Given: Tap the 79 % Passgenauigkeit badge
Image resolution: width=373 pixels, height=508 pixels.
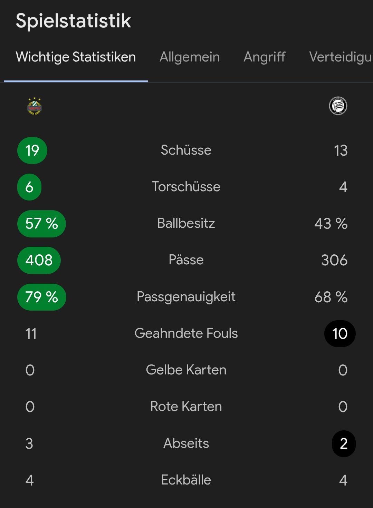Looking at the screenshot, I should [x=41, y=297].
